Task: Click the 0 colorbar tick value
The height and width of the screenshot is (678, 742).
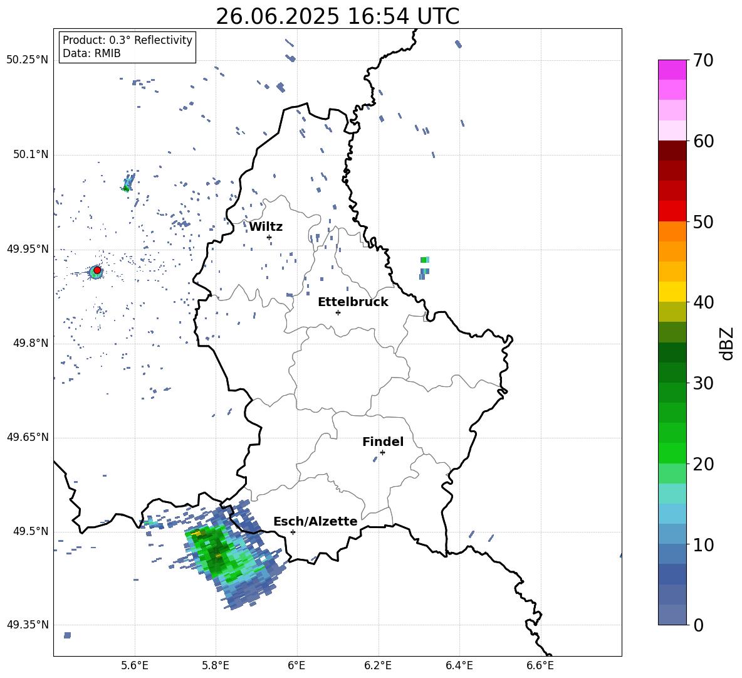Action: [699, 625]
